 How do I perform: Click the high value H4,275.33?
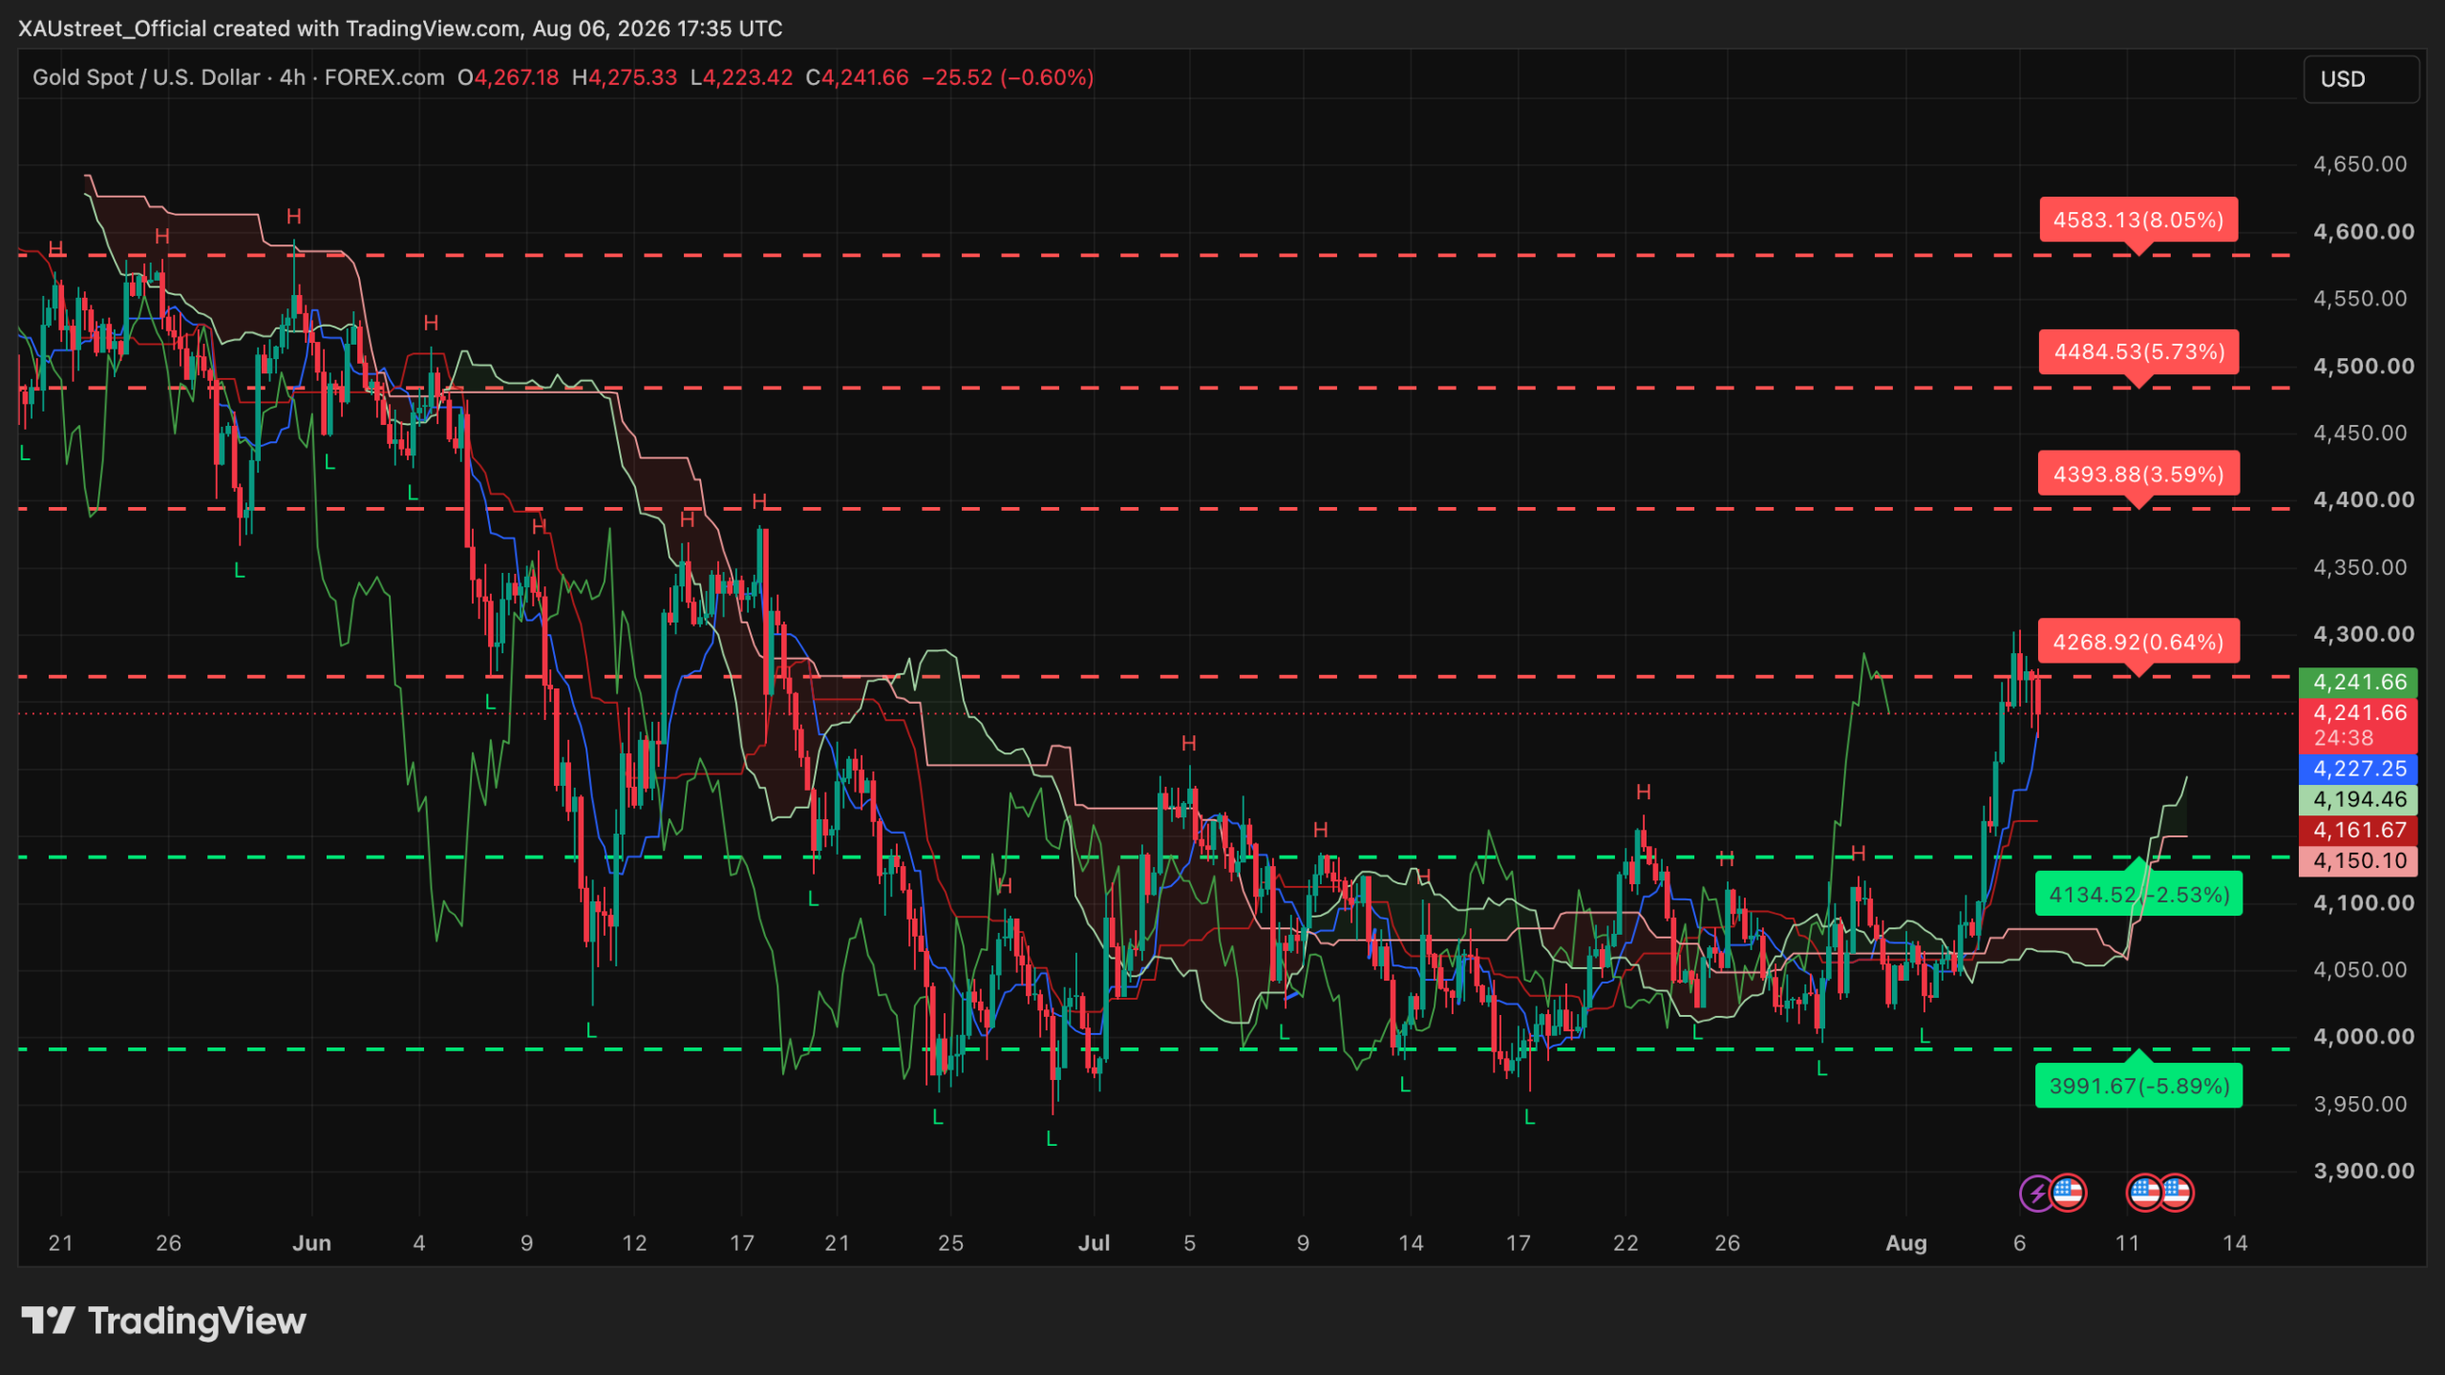(625, 77)
